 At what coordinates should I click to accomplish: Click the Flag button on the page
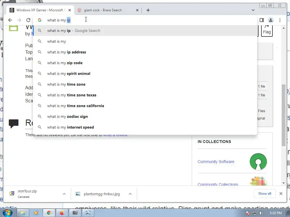pos(267,31)
